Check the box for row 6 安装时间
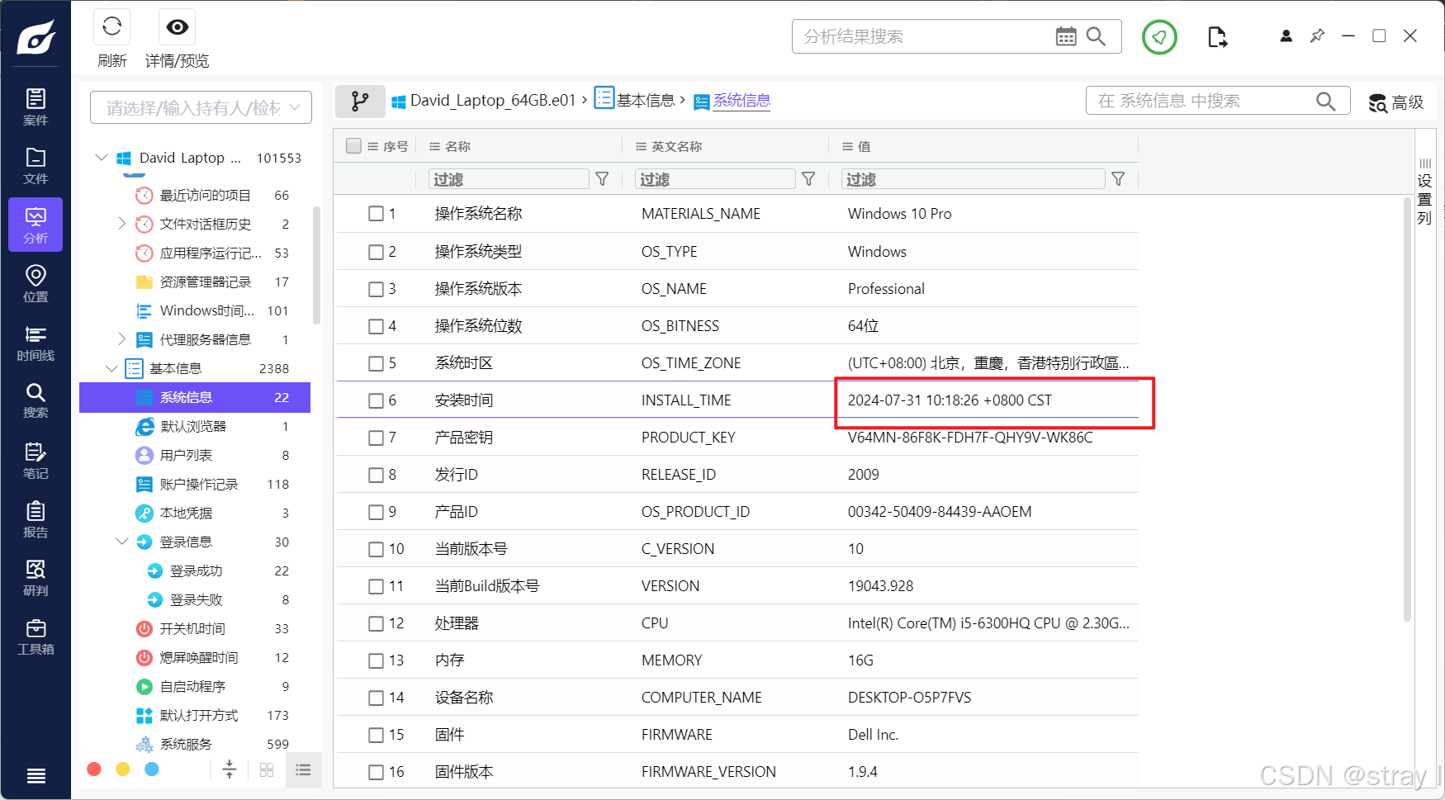This screenshot has height=800, width=1445. (x=376, y=400)
